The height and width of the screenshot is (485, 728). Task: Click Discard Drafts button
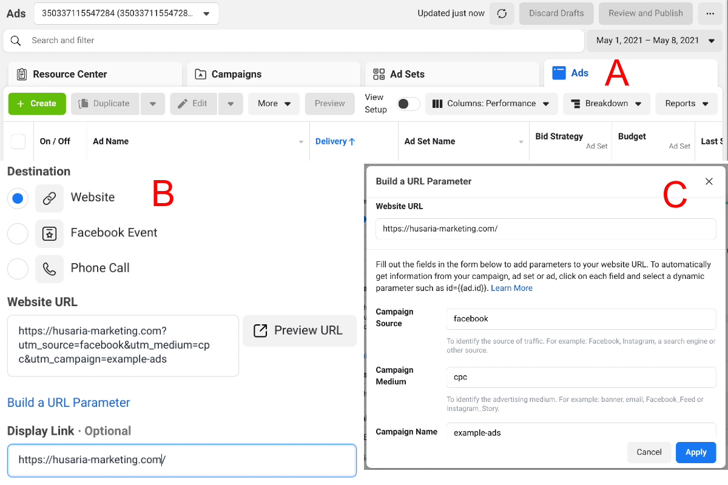click(x=556, y=13)
